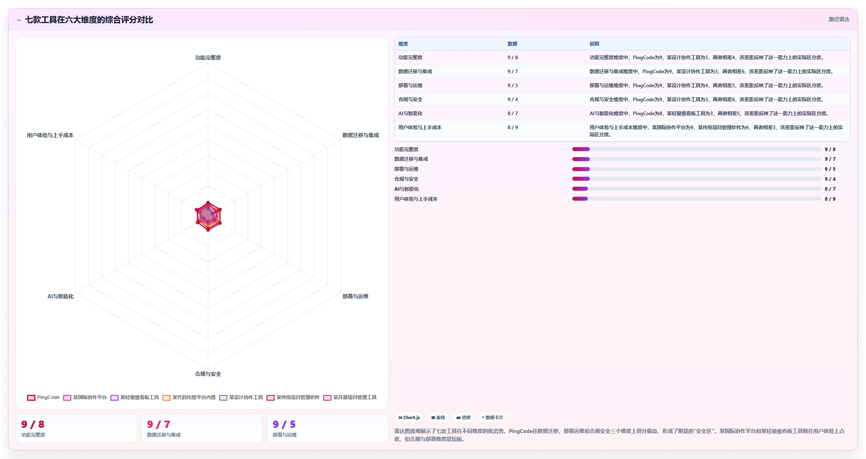Click the Chart.js tag chip

409,417
